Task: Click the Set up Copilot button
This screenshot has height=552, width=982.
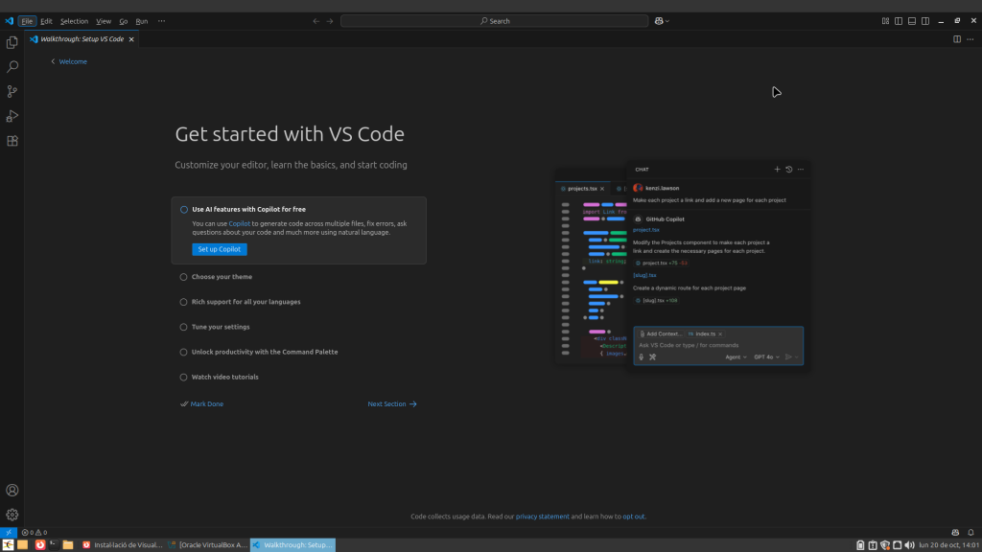Action: (x=220, y=249)
